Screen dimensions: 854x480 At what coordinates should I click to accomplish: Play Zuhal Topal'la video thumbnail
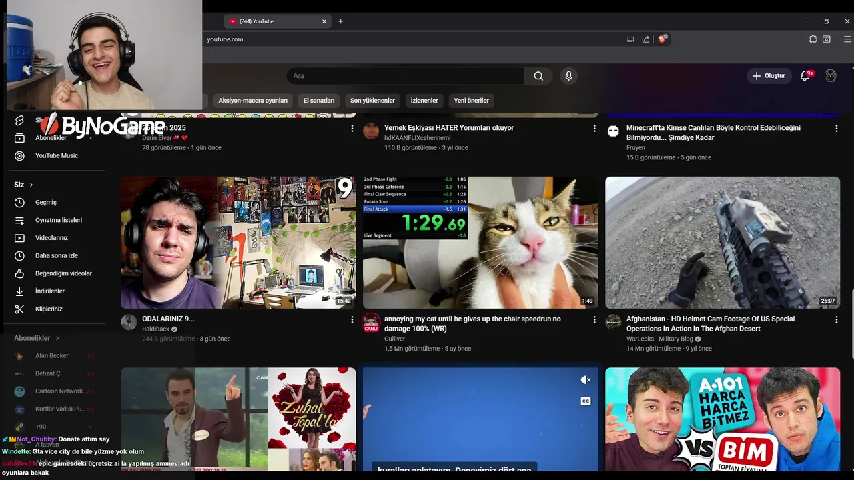(x=238, y=419)
